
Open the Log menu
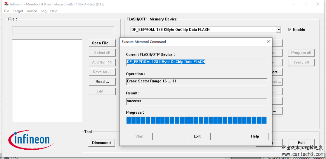pos(43,11)
